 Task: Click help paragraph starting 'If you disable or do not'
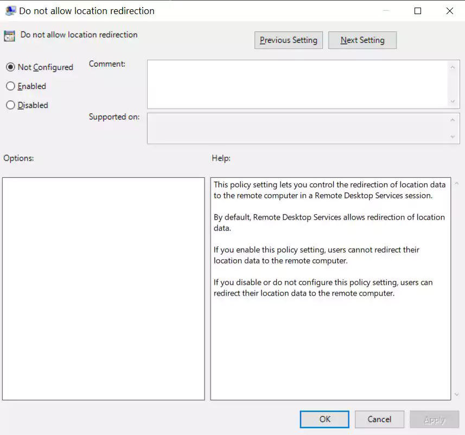point(323,287)
